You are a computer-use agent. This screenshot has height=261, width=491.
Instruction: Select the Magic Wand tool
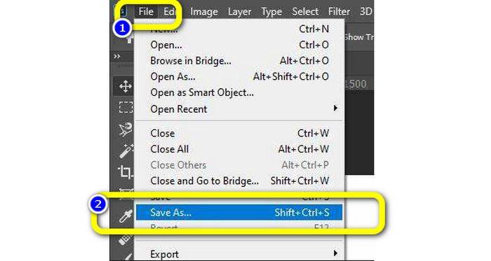pyautogui.click(x=126, y=151)
